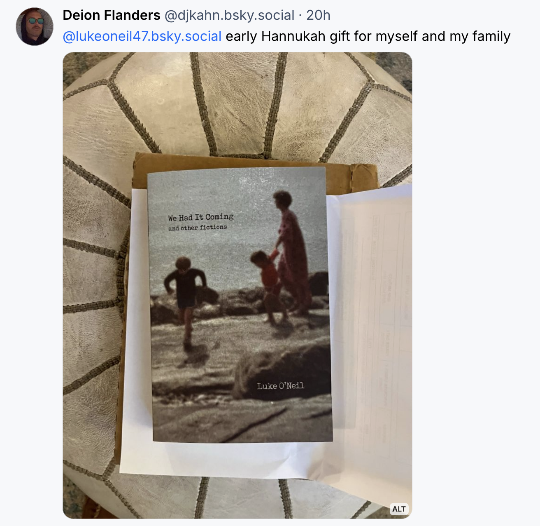Click the Deion Flanders display name

click(x=112, y=15)
